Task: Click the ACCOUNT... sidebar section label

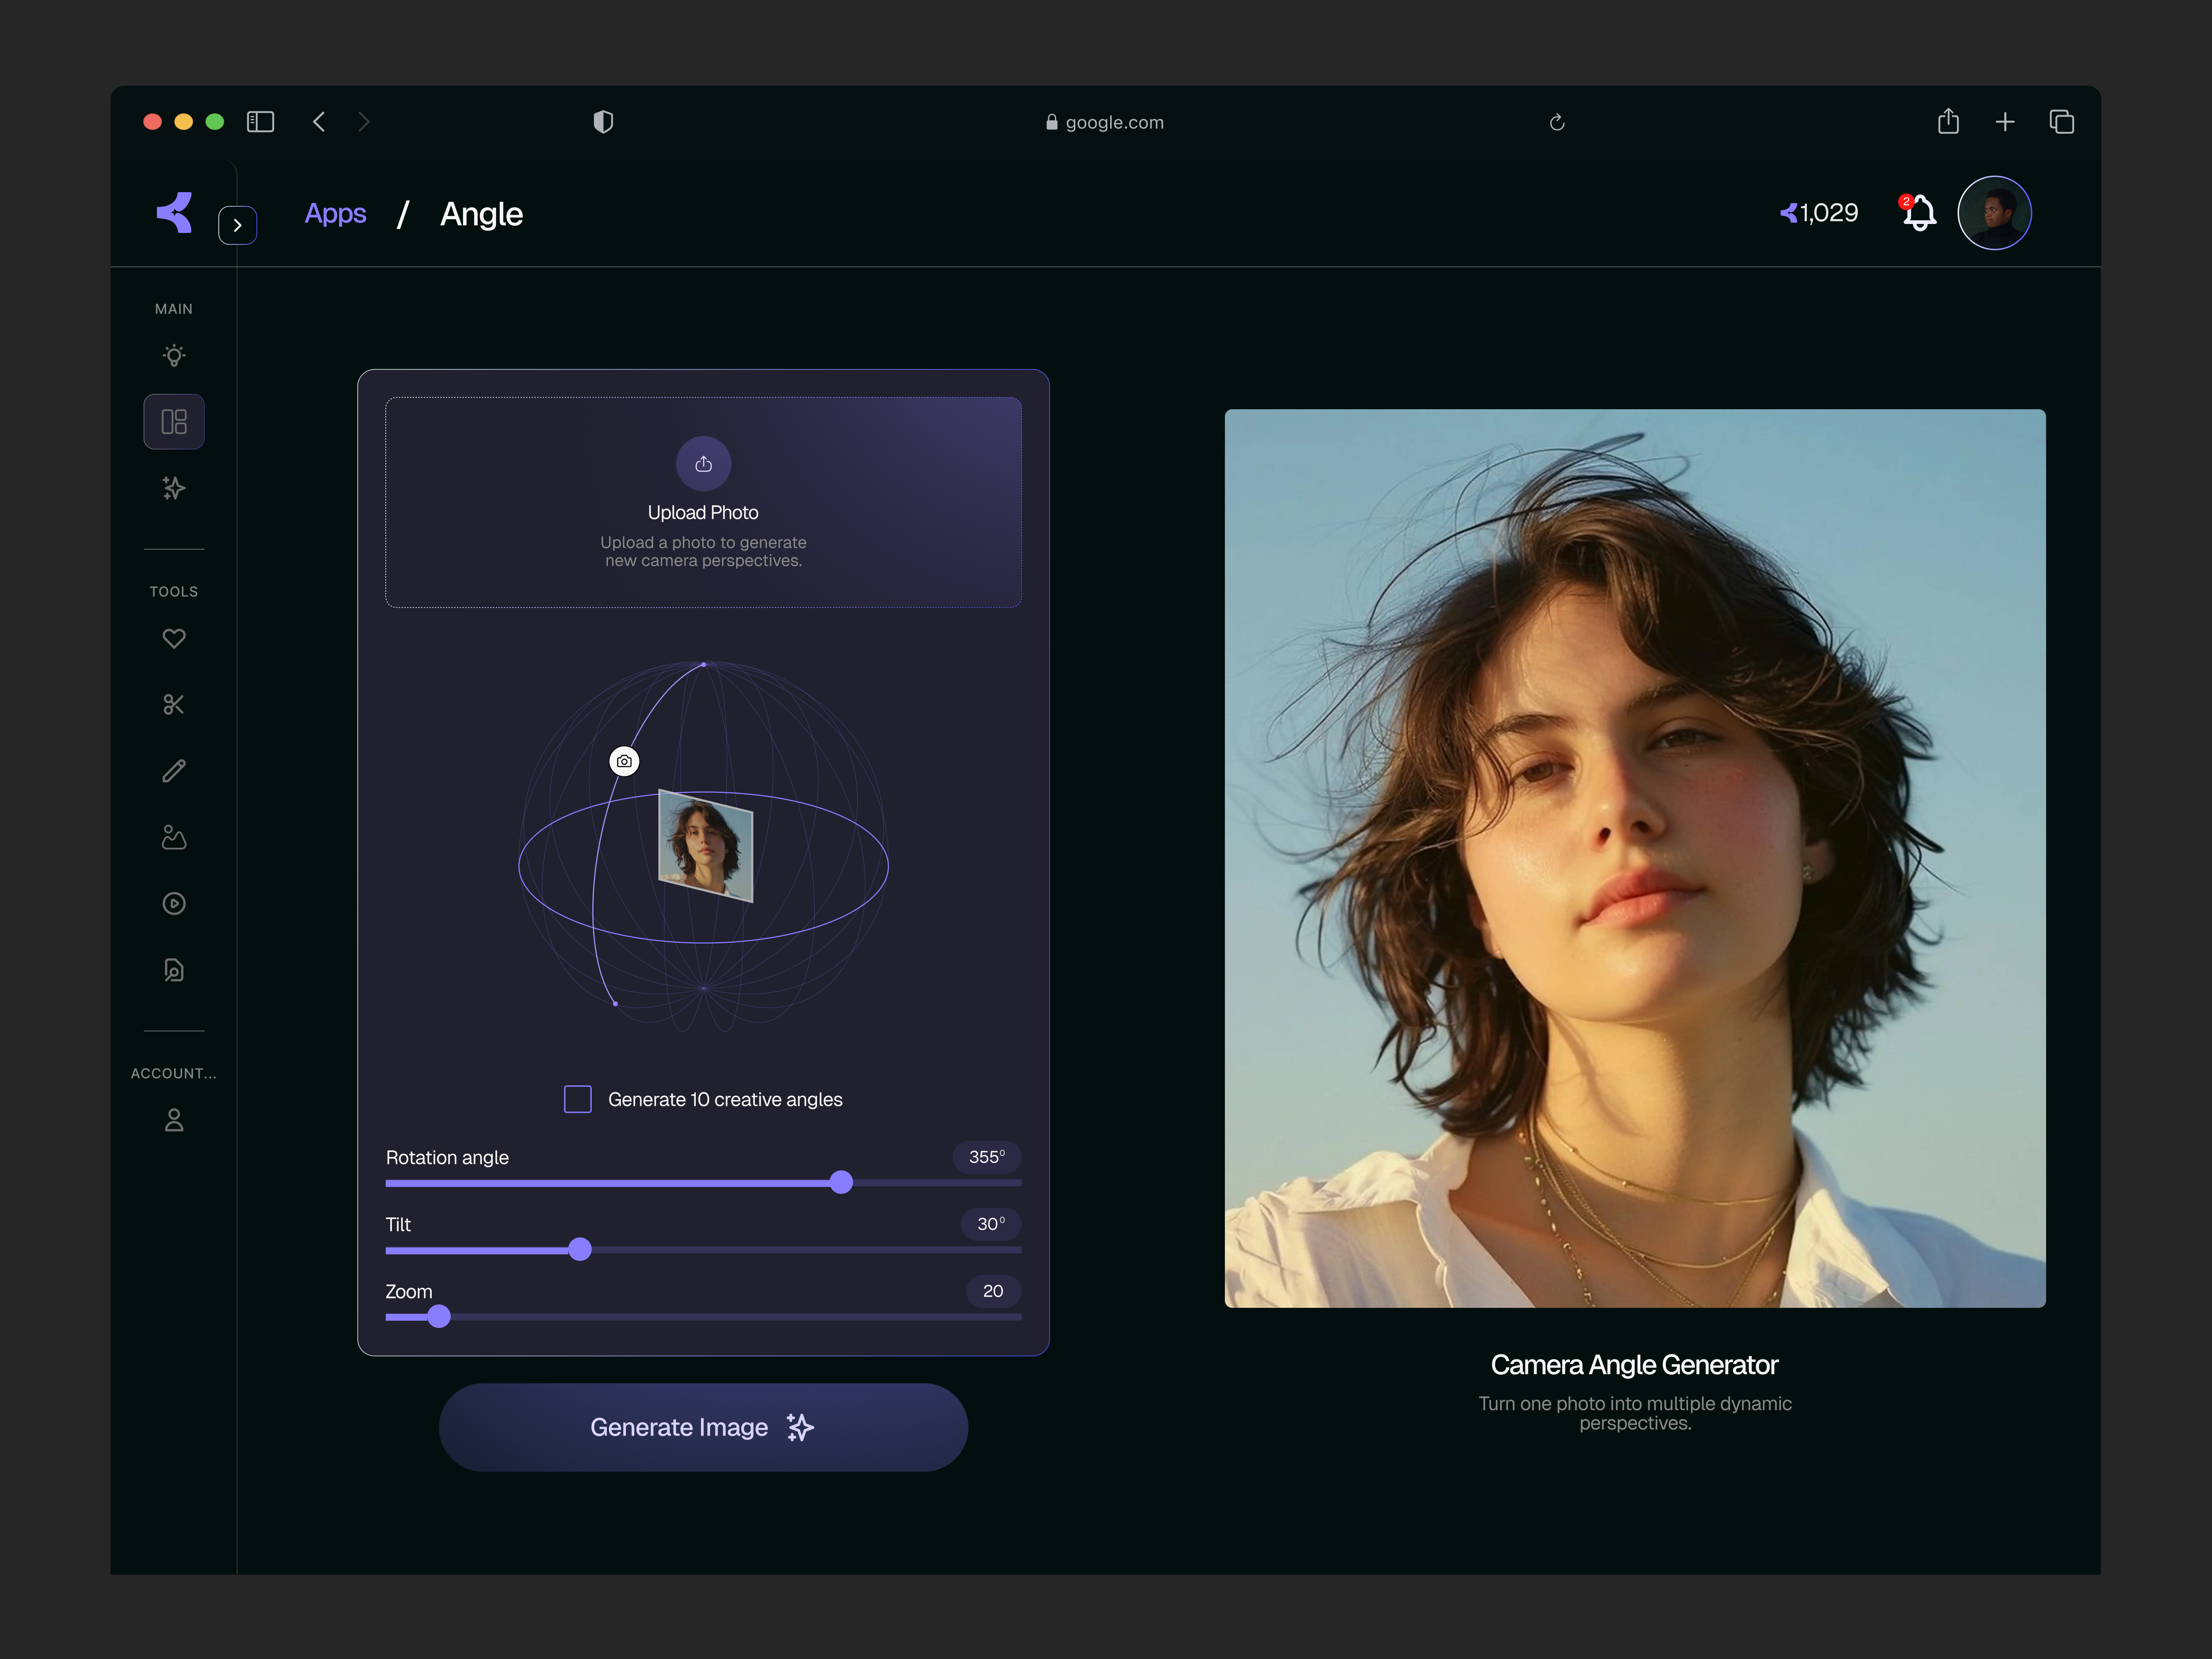Action: 174,1073
